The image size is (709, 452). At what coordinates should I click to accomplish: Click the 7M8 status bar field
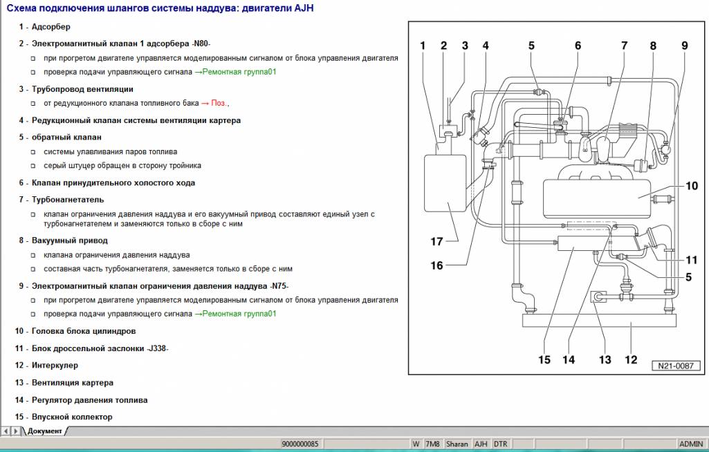(x=432, y=444)
